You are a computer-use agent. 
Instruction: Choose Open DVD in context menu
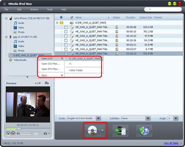pos(51,58)
